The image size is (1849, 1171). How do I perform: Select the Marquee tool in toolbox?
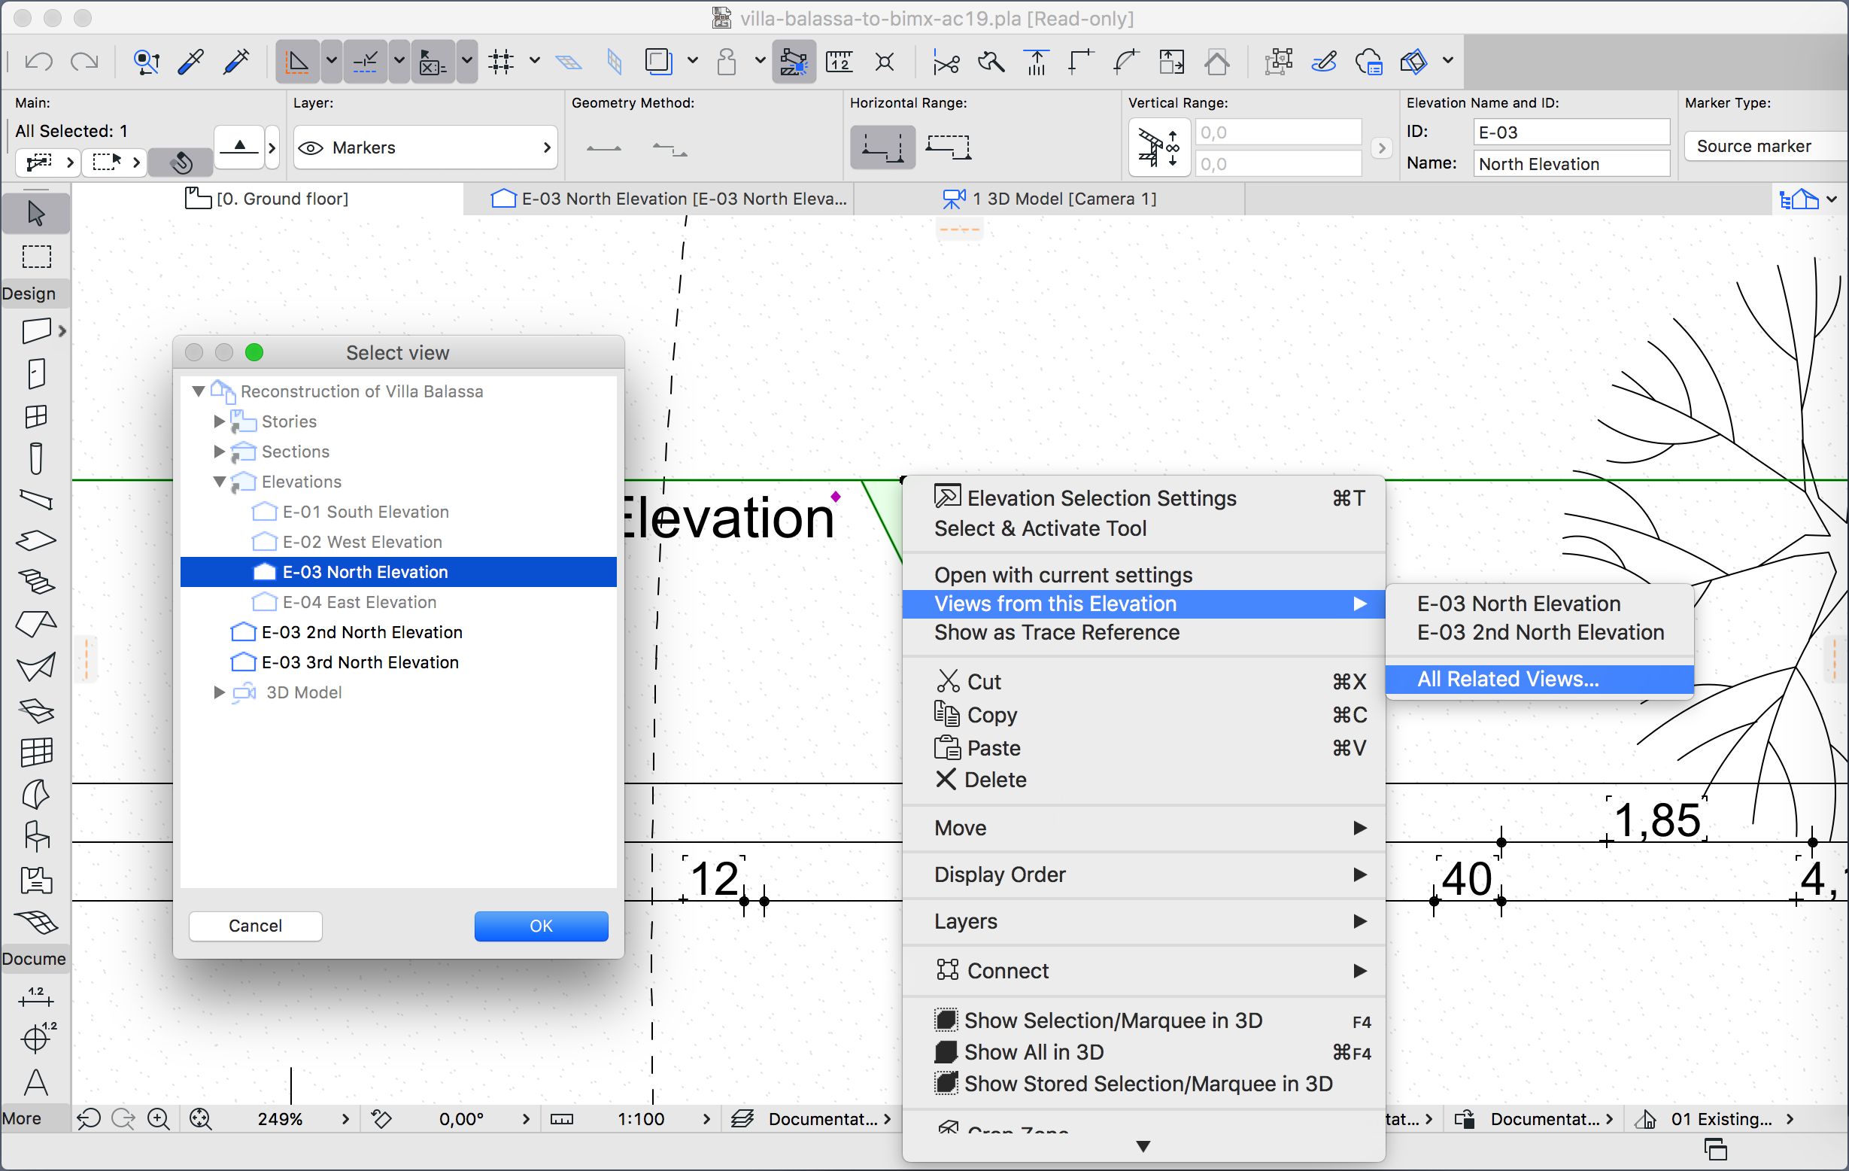(35, 256)
